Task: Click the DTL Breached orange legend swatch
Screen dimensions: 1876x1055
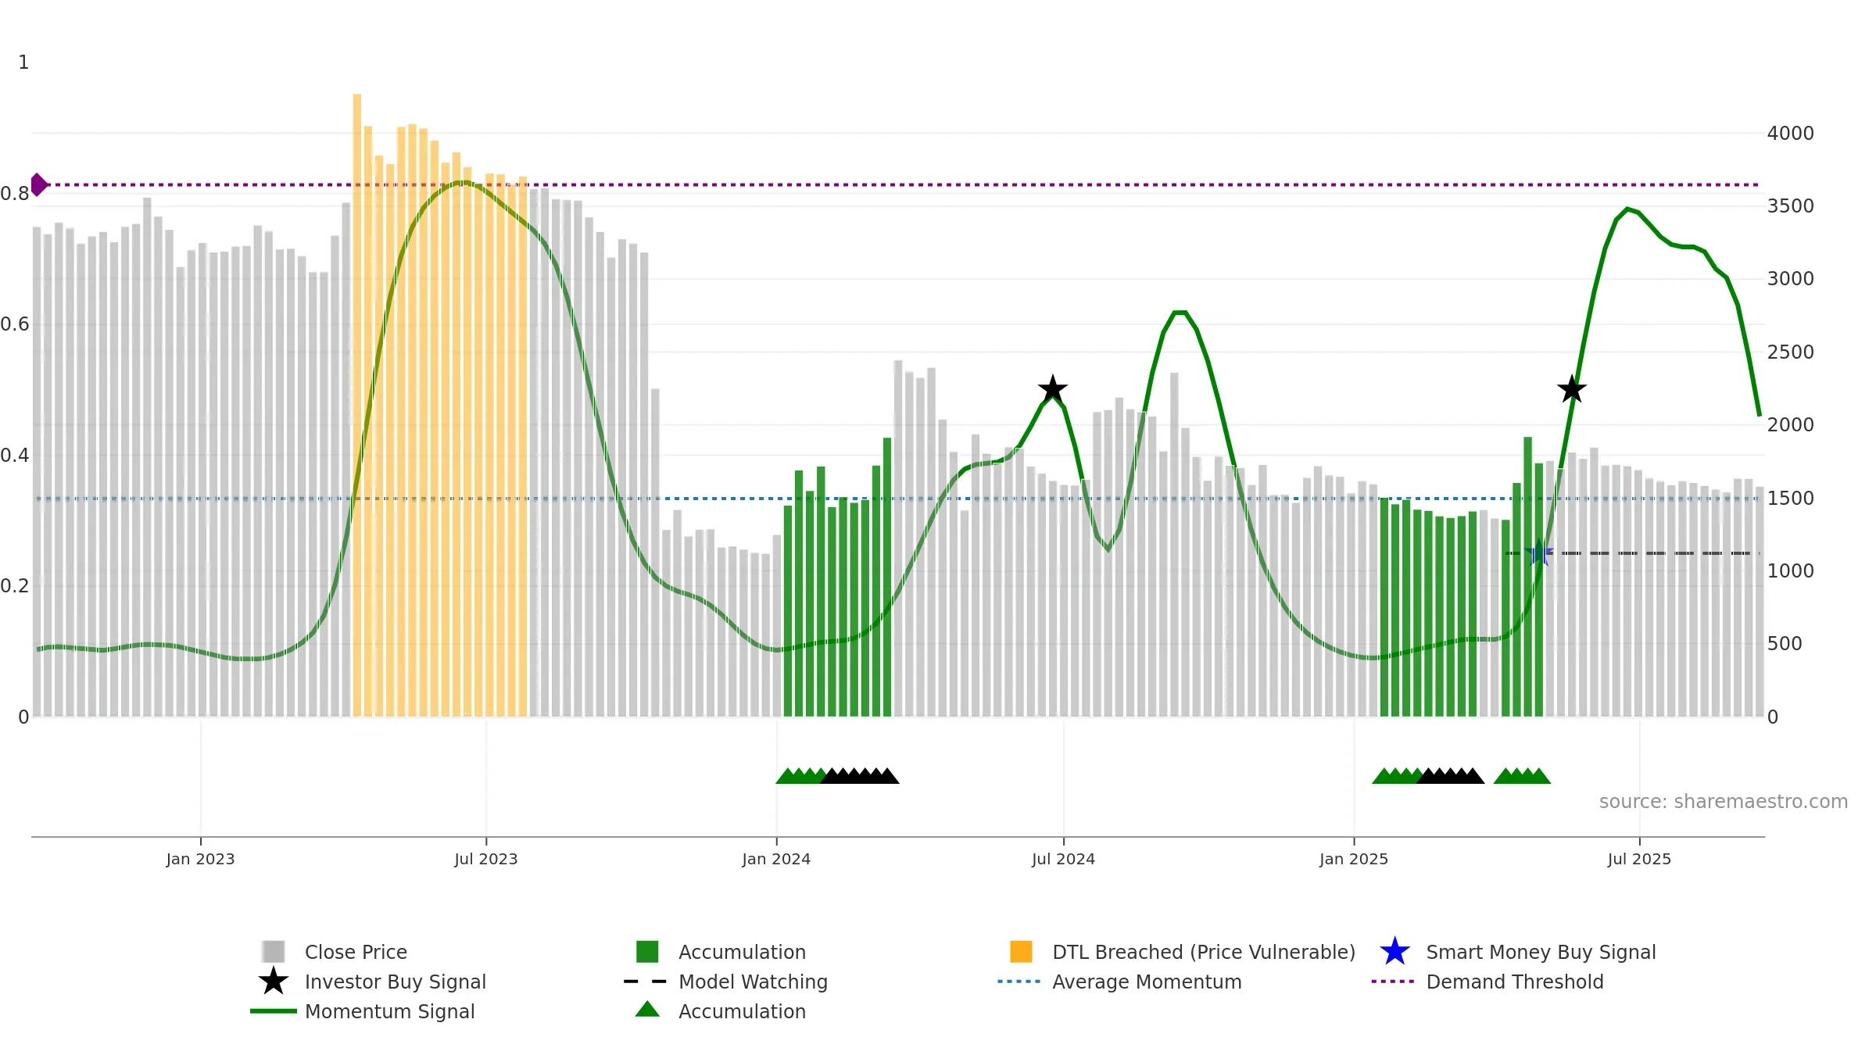Action: (1021, 951)
